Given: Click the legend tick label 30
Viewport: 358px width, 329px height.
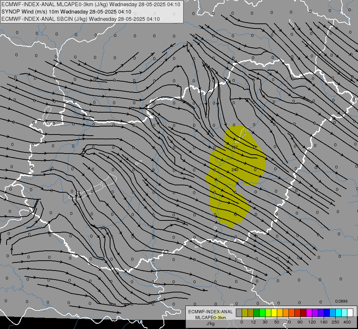Looking at the screenshot, I should 265,322.
